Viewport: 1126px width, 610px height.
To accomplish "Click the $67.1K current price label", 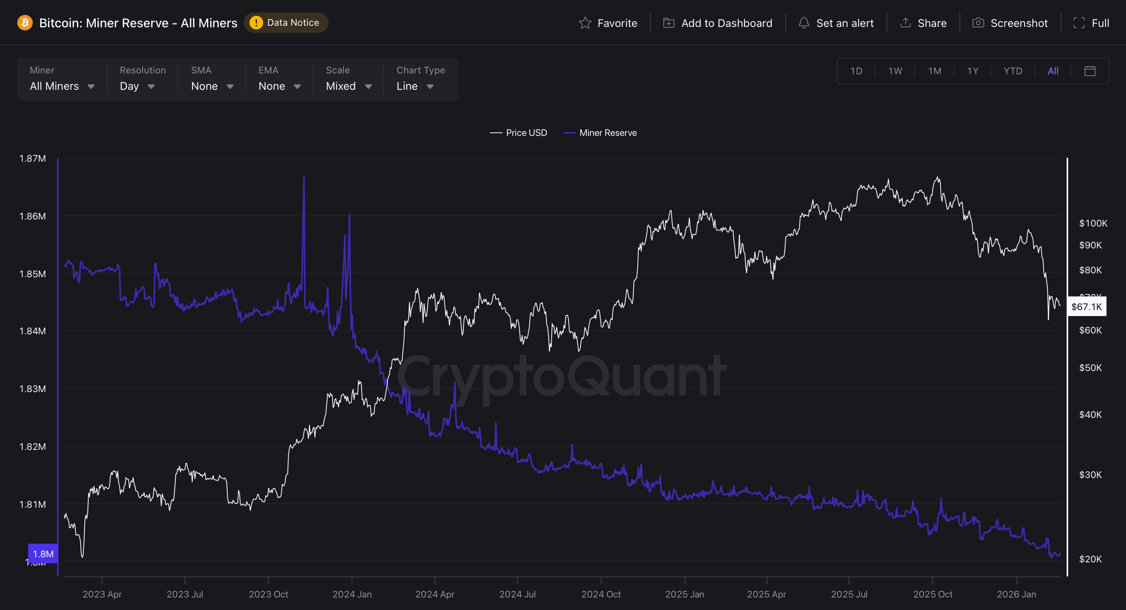I will 1087,307.
